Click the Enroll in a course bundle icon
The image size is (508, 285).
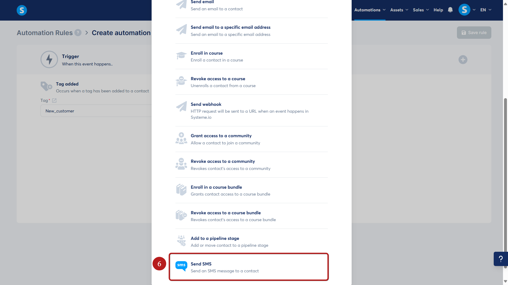click(181, 190)
